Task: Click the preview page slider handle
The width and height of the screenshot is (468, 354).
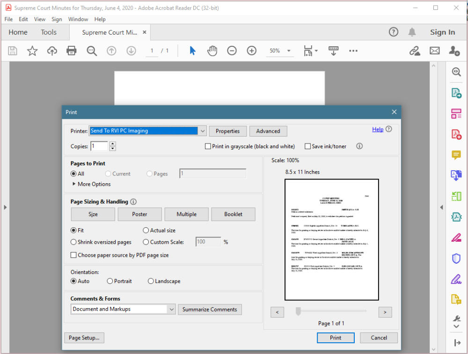Action: [x=298, y=311]
